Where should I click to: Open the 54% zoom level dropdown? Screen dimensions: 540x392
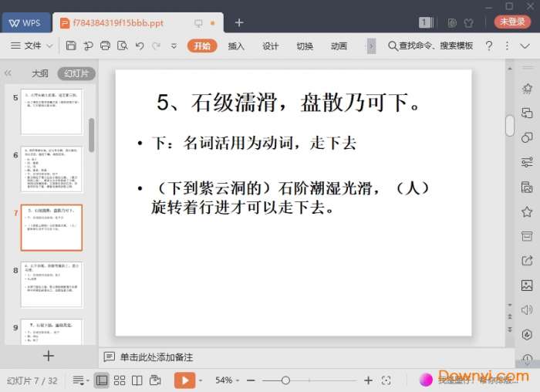227,380
